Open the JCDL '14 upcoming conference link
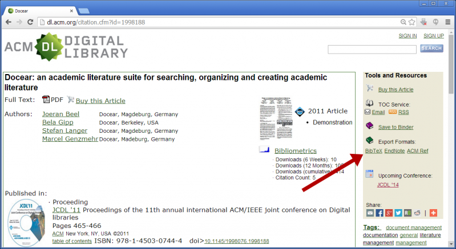 click(x=388, y=185)
